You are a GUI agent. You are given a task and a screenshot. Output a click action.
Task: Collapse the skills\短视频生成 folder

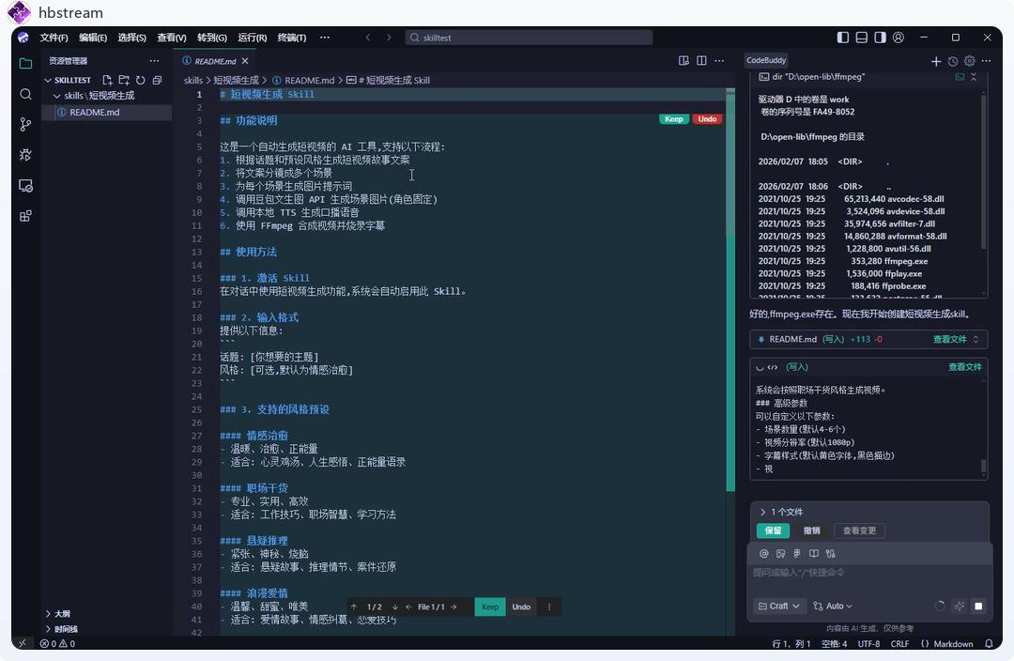click(57, 96)
